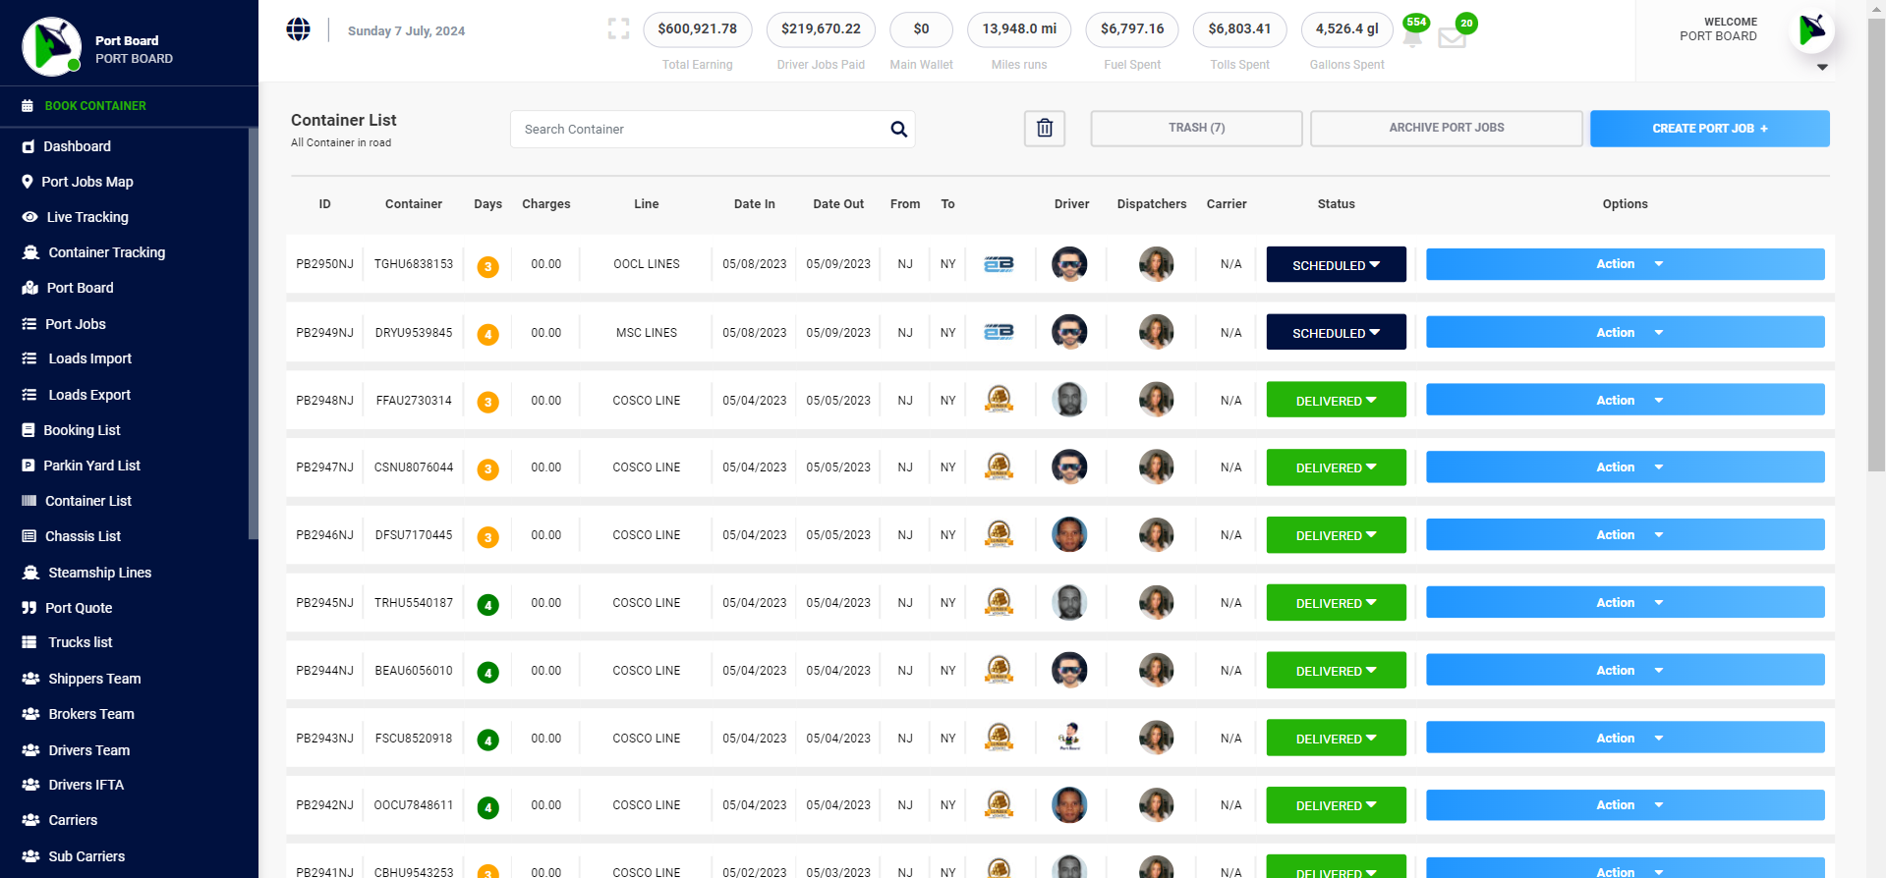Click the days badge 4 for PB2949NJ

tap(487, 334)
